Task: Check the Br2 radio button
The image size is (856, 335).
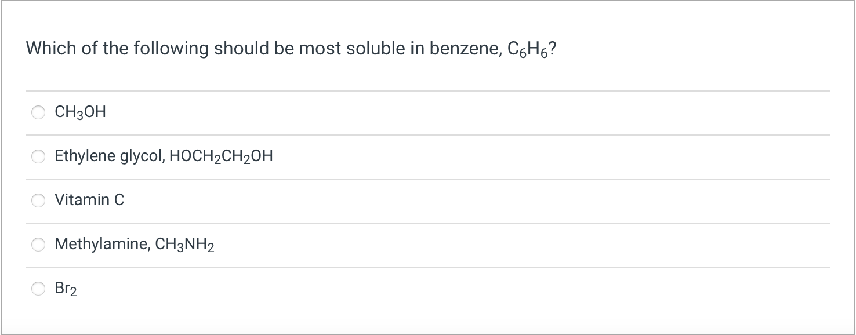Action: click(x=39, y=289)
